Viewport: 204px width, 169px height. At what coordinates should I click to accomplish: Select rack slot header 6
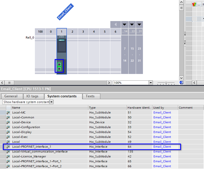tap(115, 32)
